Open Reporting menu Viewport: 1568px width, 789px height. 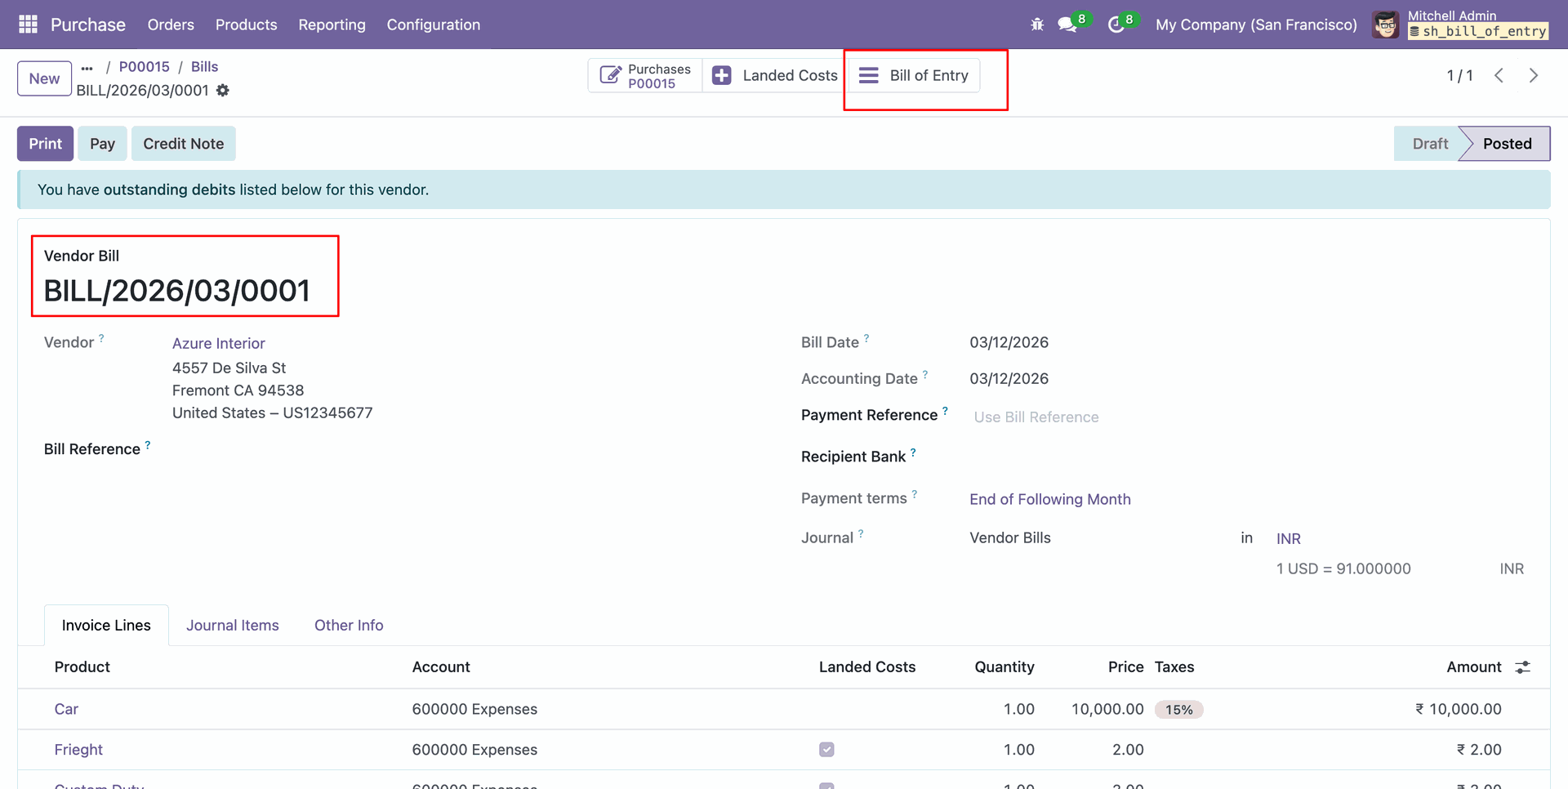click(332, 25)
